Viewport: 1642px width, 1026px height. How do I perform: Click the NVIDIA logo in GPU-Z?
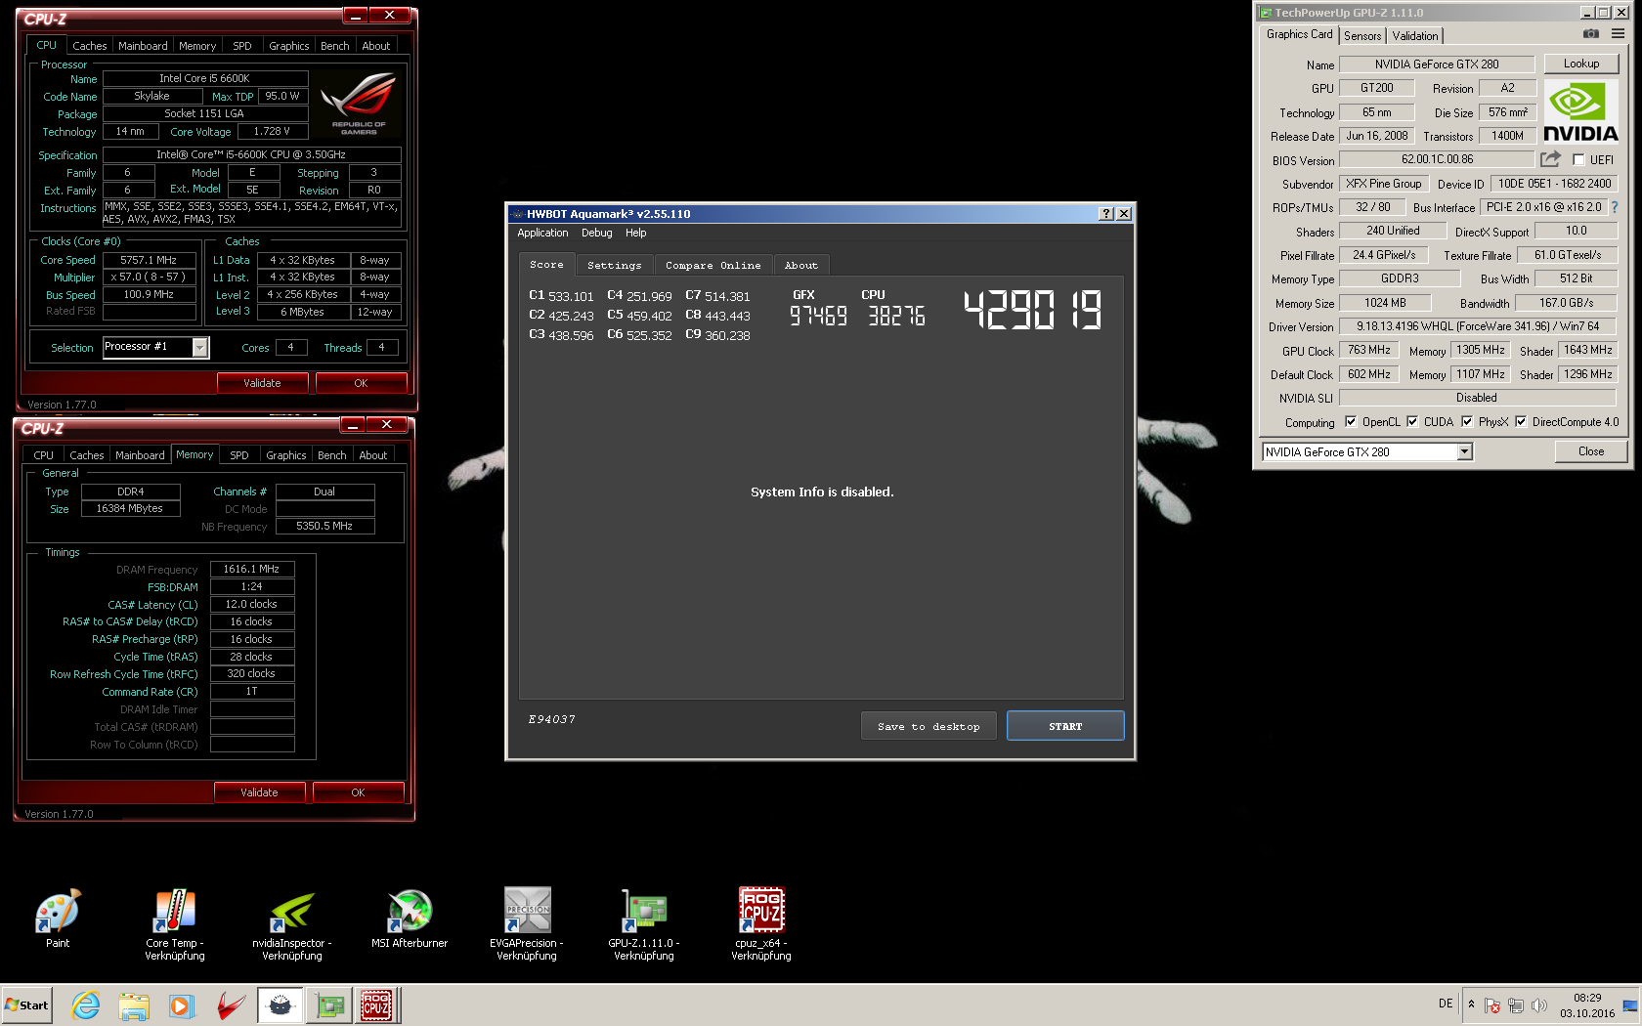tap(1580, 112)
